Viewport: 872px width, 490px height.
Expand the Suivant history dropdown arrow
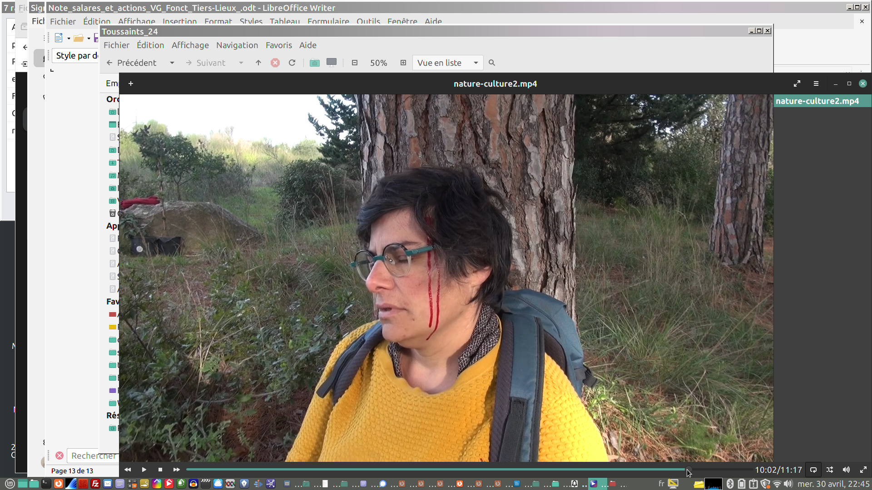(x=241, y=63)
